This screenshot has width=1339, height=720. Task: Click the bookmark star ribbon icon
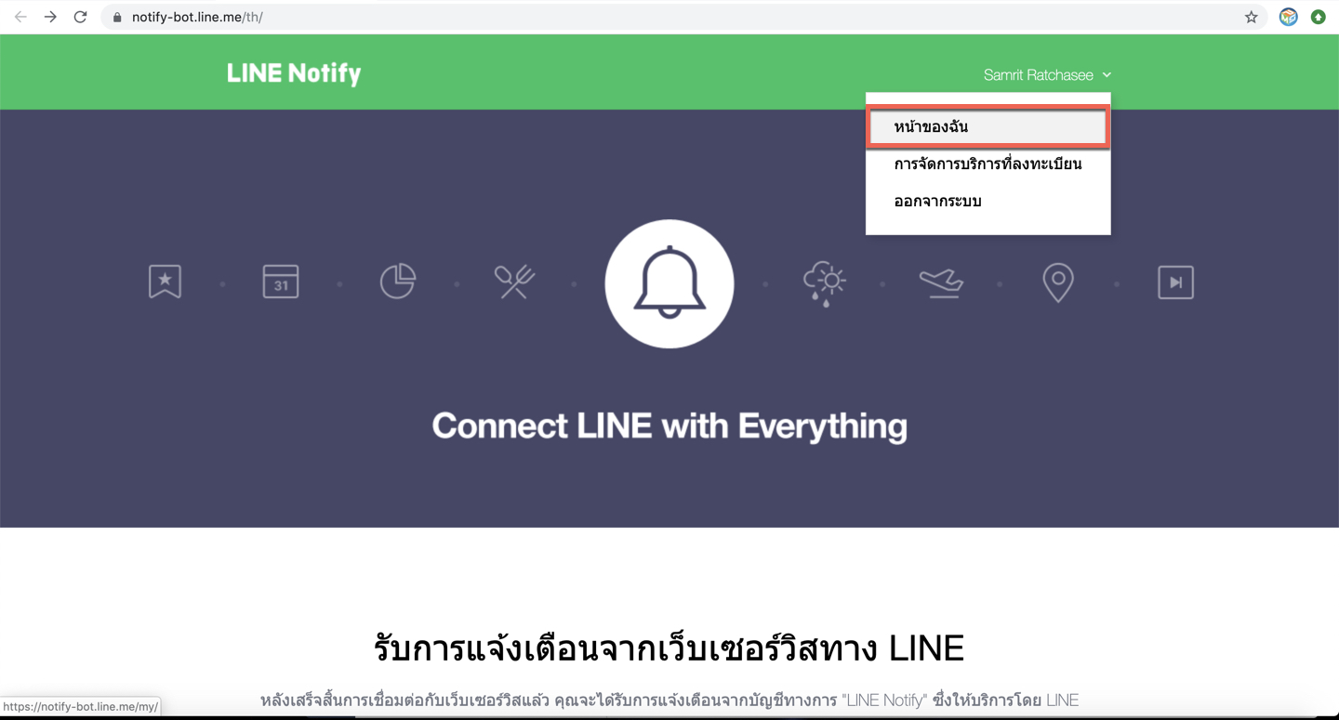(x=165, y=281)
